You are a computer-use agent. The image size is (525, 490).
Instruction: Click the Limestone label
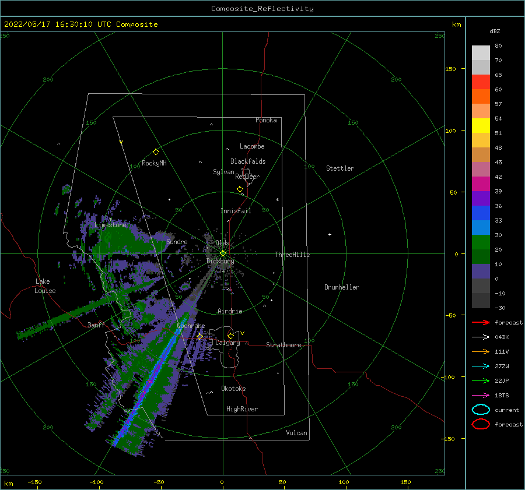[x=110, y=225]
